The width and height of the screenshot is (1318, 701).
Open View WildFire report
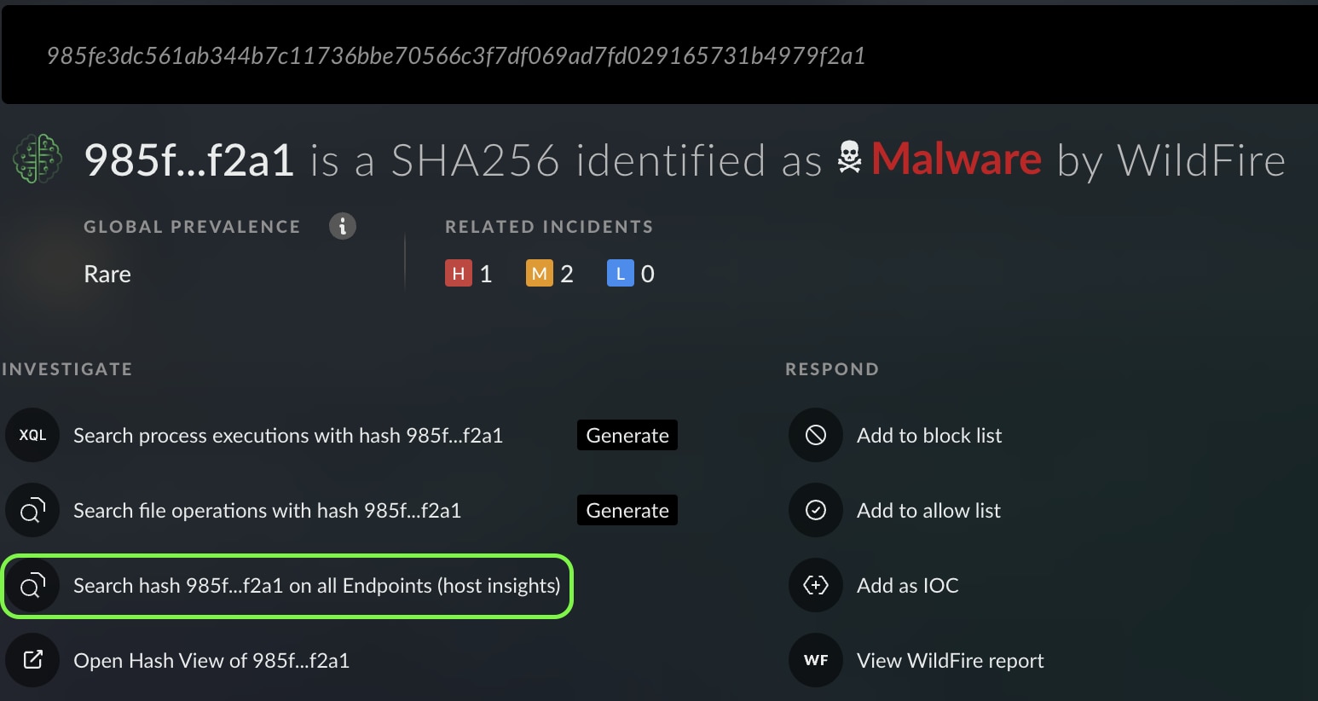click(x=950, y=661)
